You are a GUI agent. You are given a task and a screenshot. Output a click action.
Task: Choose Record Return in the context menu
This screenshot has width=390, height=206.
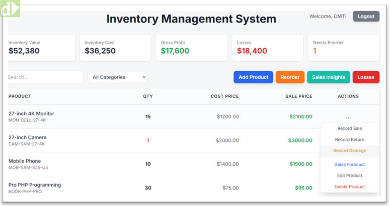pyautogui.click(x=350, y=140)
